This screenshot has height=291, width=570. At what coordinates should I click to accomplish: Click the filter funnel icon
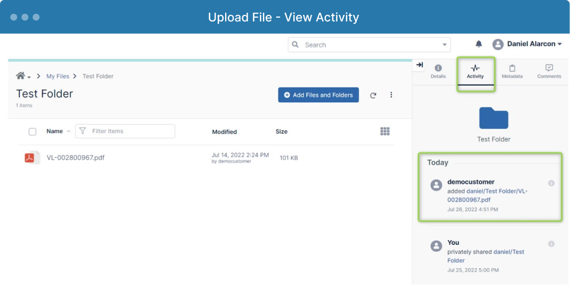pos(82,131)
